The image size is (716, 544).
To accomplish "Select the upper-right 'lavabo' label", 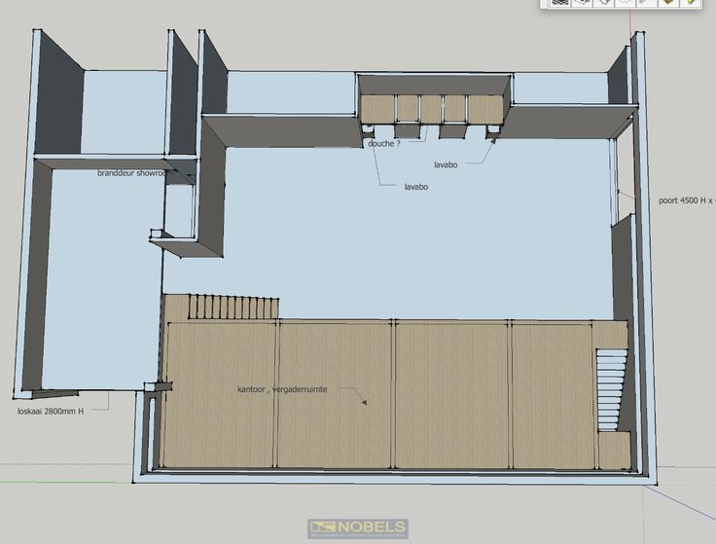I will click(447, 164).
